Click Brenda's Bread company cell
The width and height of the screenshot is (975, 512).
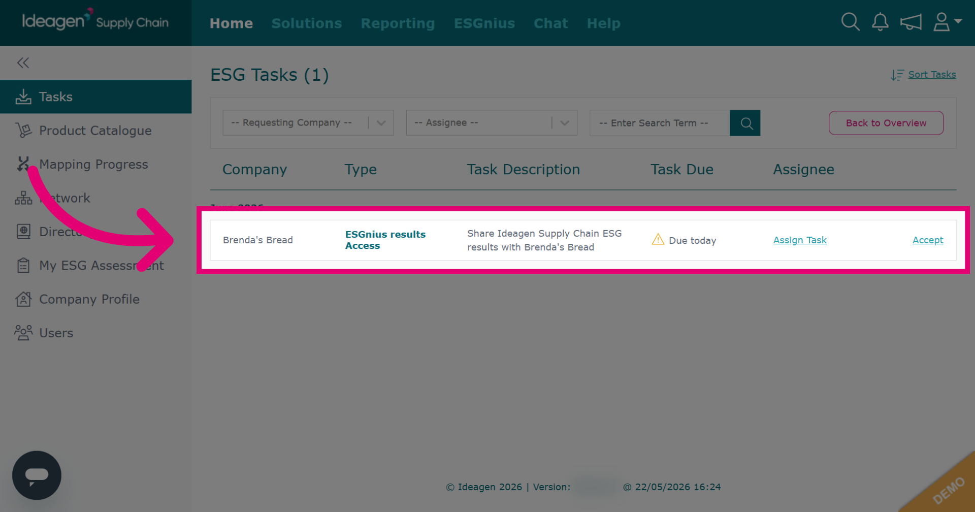pos(258,240)
